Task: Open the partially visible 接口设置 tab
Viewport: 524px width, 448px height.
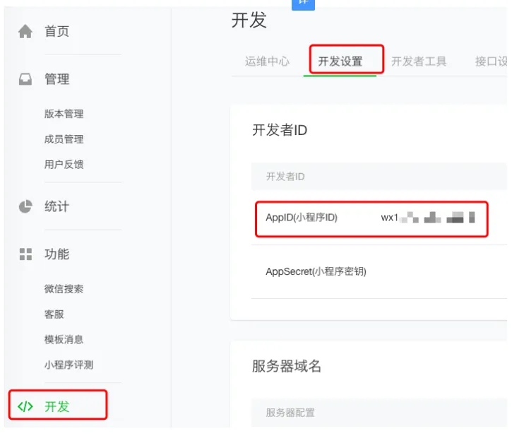Action: click(x=491, y=61)
